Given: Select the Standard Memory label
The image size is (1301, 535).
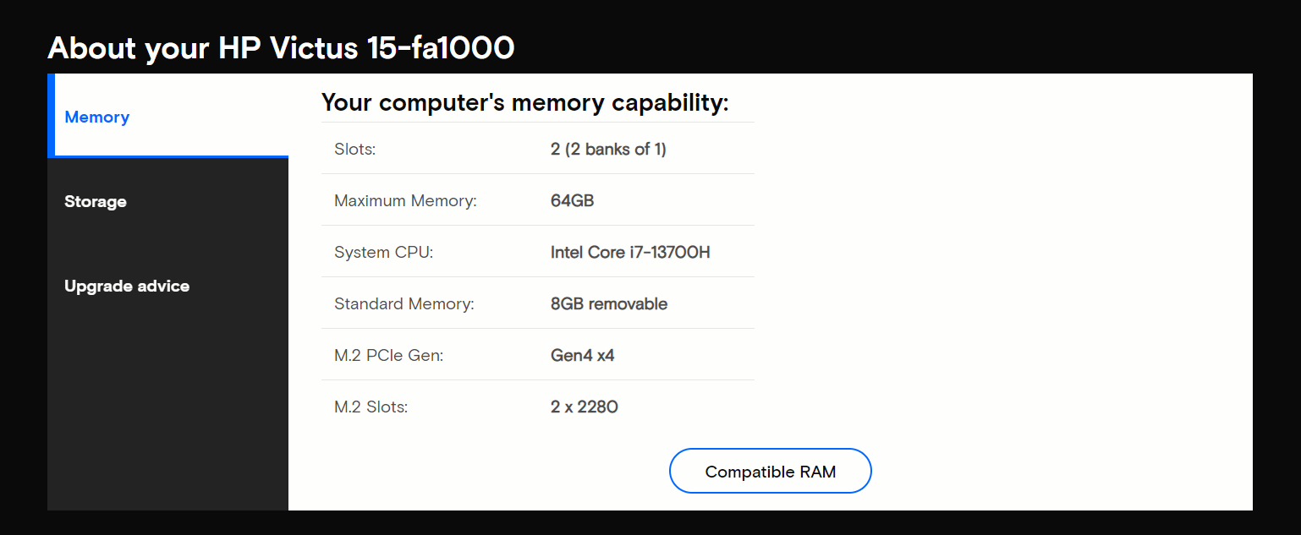Looking at the screenshot, I should (403, 304).
